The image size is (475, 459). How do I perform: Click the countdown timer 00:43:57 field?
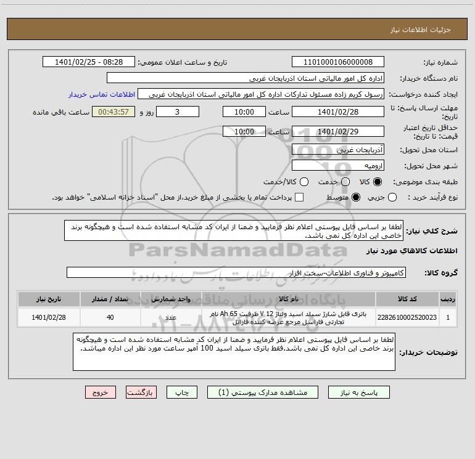114,112
